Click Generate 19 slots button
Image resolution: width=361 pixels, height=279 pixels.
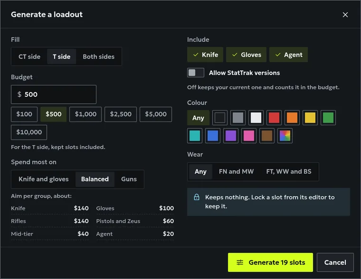(271, 262)
